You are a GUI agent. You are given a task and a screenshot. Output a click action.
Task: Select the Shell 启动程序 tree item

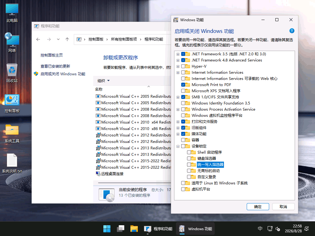[x=209, y=152]
